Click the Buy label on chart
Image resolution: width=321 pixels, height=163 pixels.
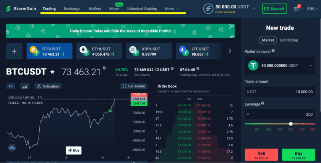74,150
